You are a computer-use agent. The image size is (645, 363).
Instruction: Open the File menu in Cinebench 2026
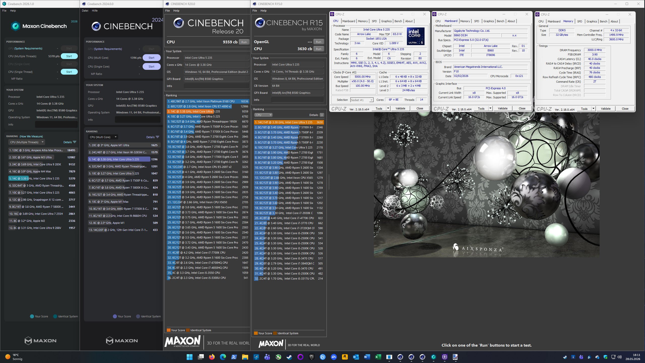point(4,11)
